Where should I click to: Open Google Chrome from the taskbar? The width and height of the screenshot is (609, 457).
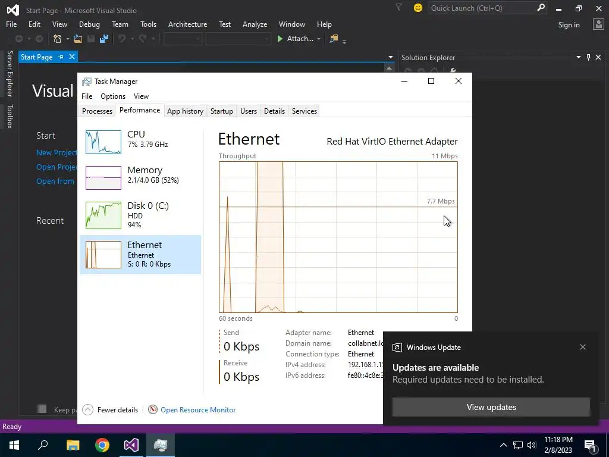point(102,445)
